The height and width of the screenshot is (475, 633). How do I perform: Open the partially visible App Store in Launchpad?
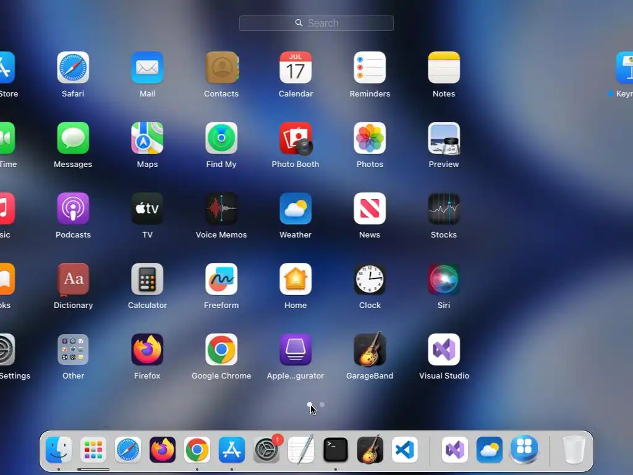point(7,67)
